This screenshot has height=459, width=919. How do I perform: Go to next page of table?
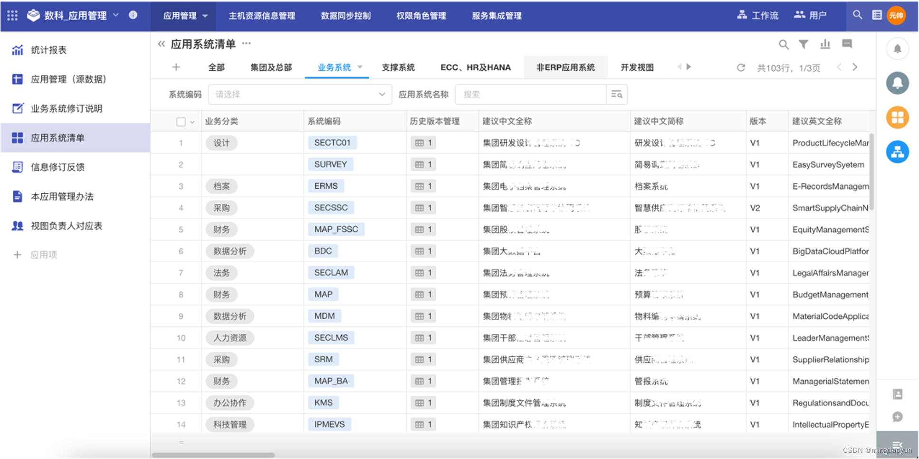point(854,67)
